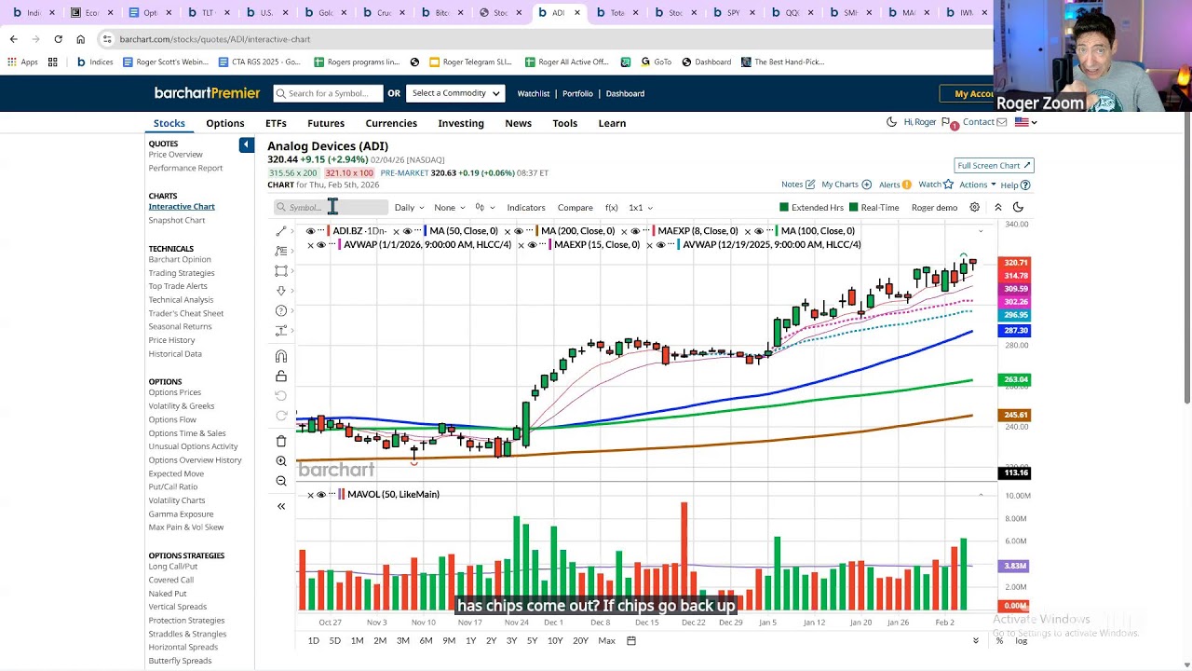Viewport: 1192px width, 671px height.
Task: Hide the MAEXP (8, Close, 0) line
Action: click(635, 231)
